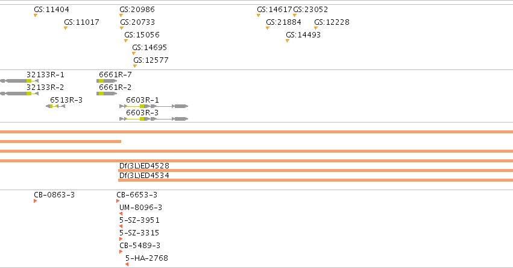The height and width of the screenshot is (268, 513).
Task: Click the GS:14695 insertion label
Action: (x=149, y=48)
